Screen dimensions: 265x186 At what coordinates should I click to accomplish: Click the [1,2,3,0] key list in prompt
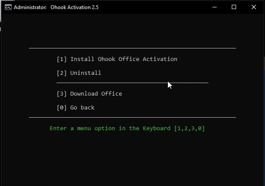tap(189, 128)
